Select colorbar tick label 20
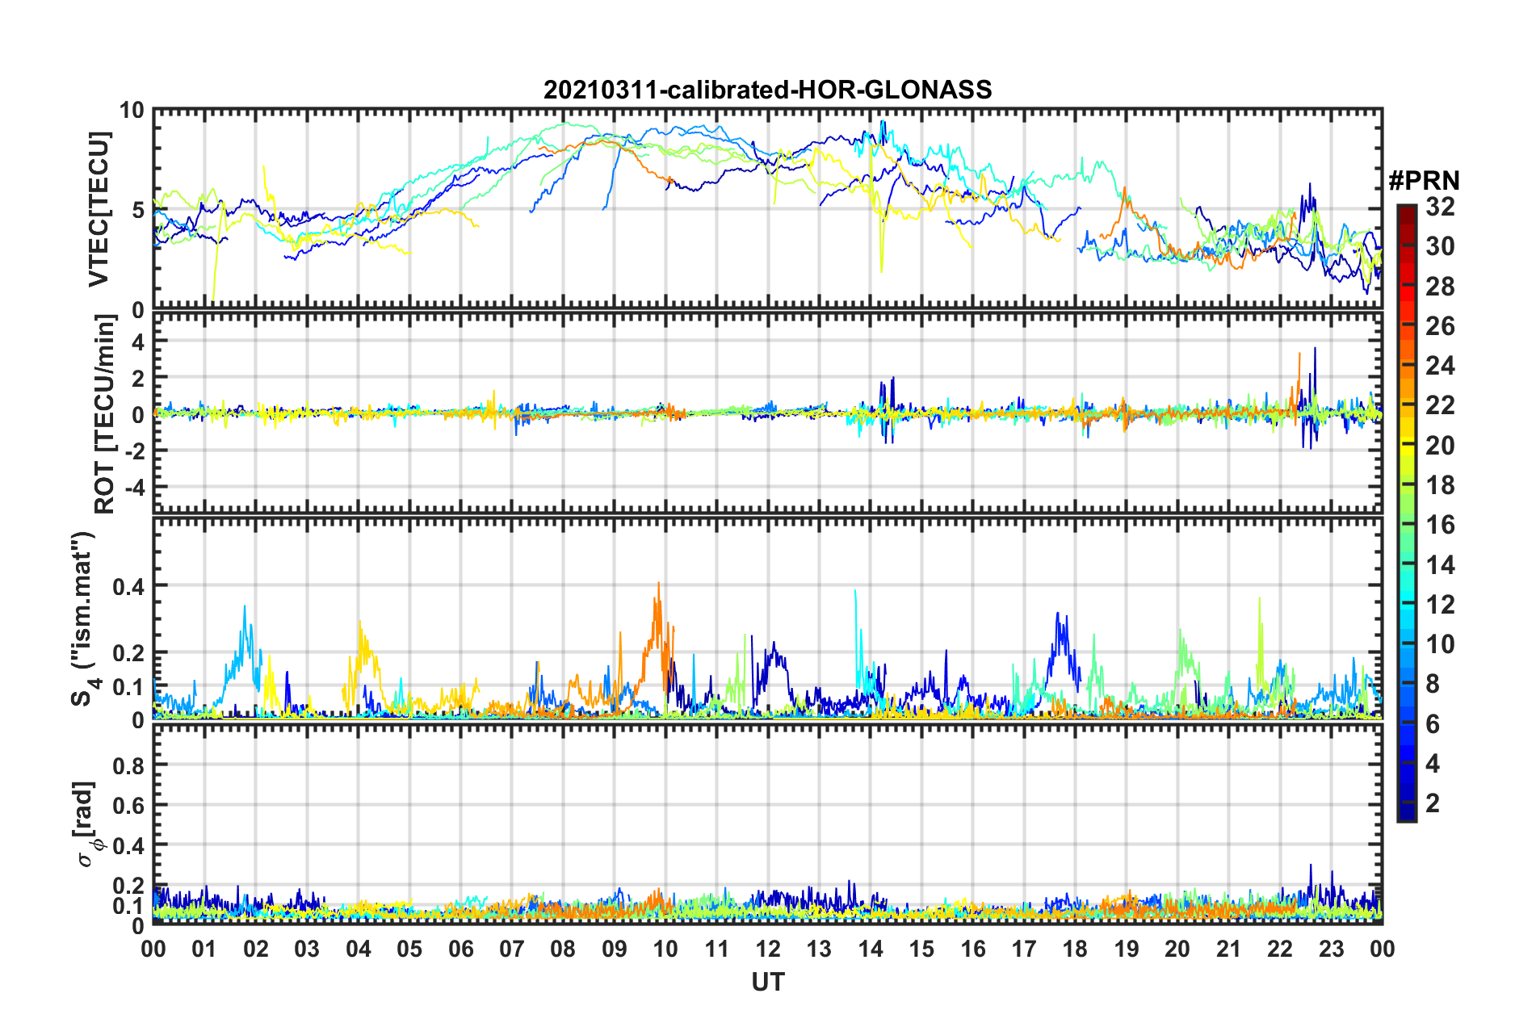The image size is (1536, 1027). click(1440, 446)
